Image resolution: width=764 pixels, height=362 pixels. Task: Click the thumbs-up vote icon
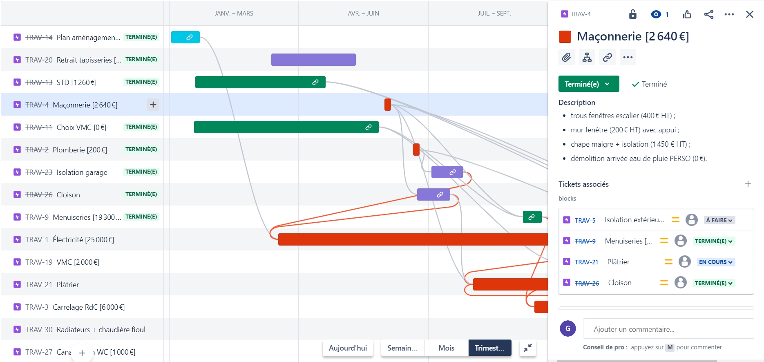(x=687, y=14)
